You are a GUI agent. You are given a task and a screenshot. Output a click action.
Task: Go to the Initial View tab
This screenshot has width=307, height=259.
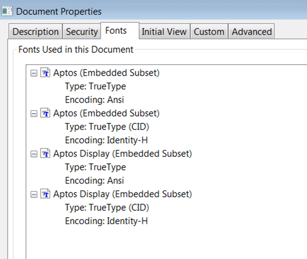point(164,31)
